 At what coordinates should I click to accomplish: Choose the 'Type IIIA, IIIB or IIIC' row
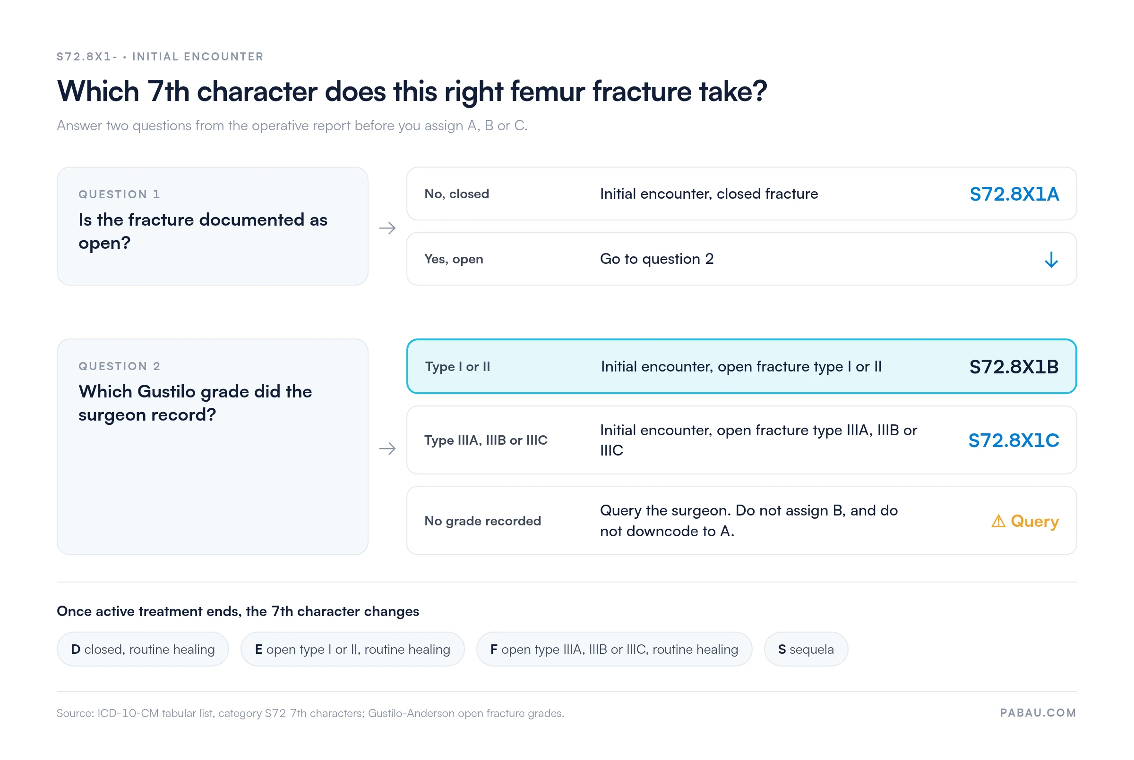pyautogui.click(x=741, y=440)
